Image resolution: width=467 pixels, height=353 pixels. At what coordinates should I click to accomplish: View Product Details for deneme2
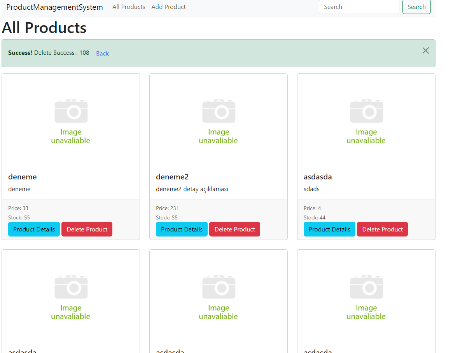pyautogui.click(x=182, y=229)
